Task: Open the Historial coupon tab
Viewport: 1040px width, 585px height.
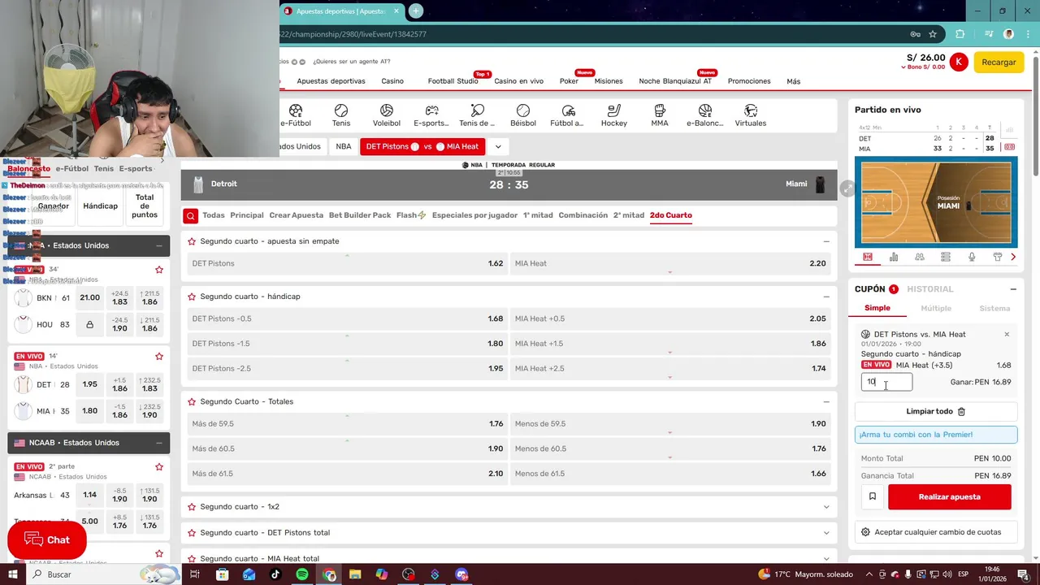Action: pos(930,289)
